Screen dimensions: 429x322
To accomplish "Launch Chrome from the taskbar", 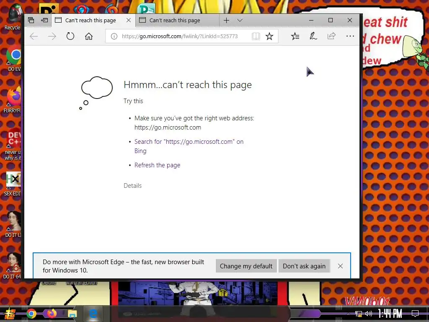I will 31,314.
